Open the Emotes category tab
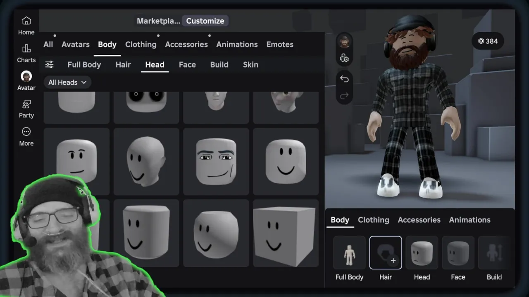Image resolution: width=529 pixels, height=297 pixels. [280, 44]
